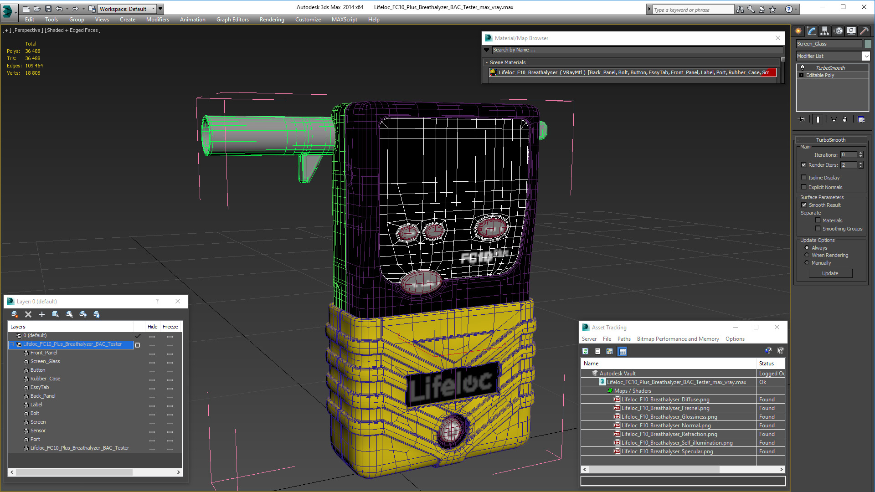Expand the Editable Poly stack entry
Image resolution: width=875 pixels, height=492 pixels.
pyautogui.click(x=801, y=75)
